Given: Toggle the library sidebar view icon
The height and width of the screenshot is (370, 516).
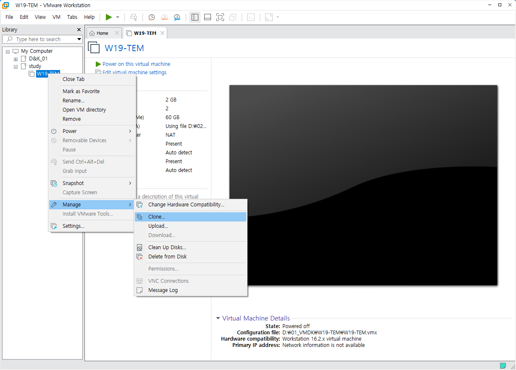Looking at the screenshot, I should point(195,17).
